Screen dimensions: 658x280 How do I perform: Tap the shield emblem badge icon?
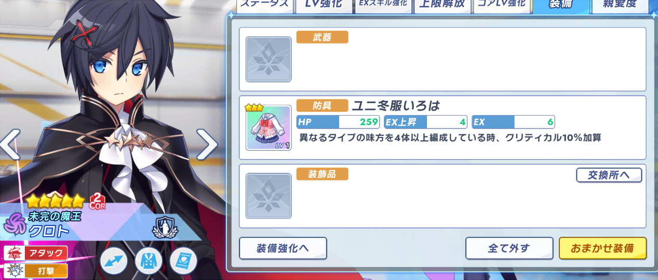coord(164,227)
